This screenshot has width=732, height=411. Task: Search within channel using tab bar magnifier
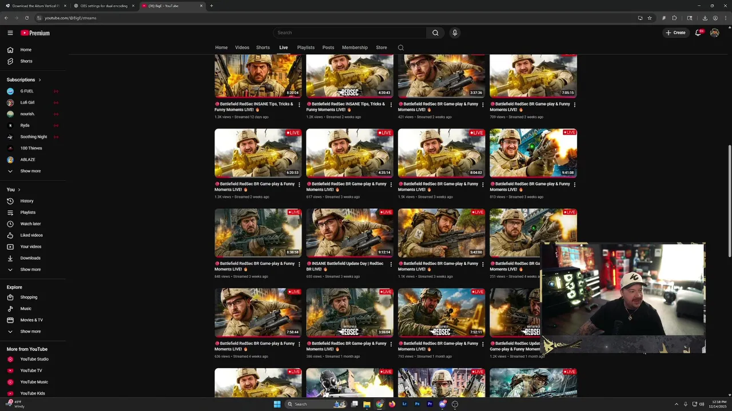[401, 47]
